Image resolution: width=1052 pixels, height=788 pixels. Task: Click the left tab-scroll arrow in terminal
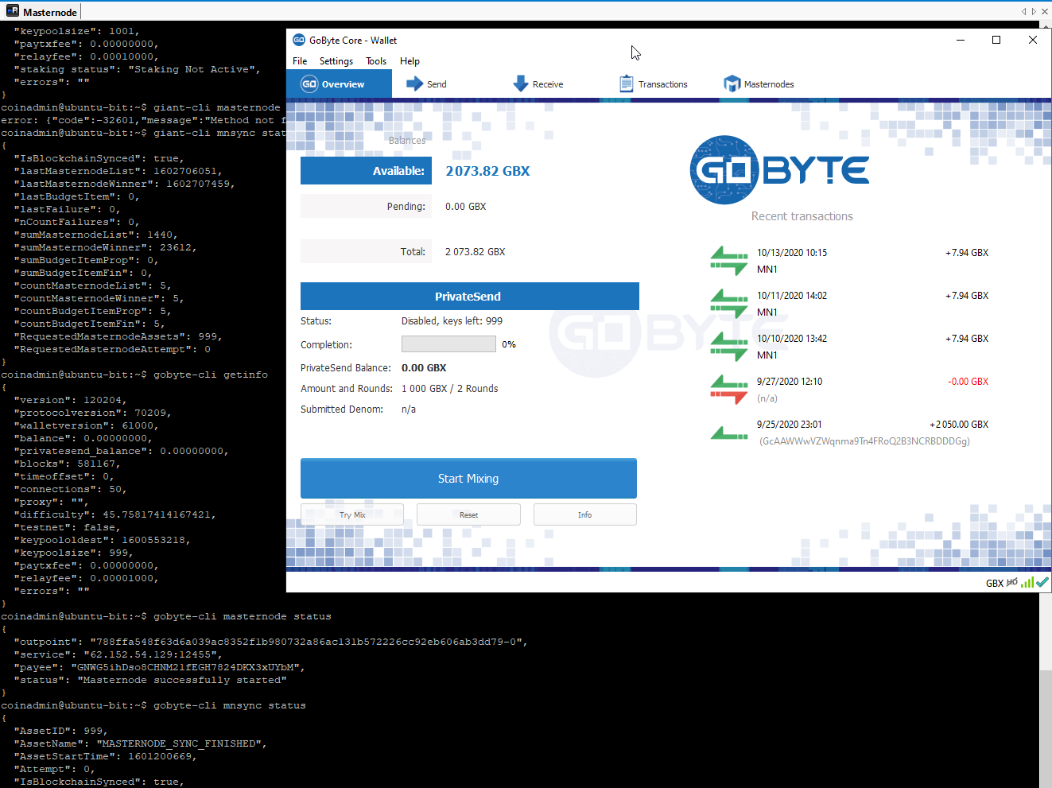[x=1024, y=11]
